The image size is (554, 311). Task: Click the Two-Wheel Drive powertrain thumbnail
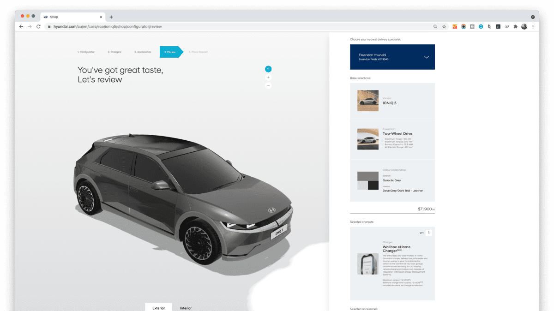(368, 139)
